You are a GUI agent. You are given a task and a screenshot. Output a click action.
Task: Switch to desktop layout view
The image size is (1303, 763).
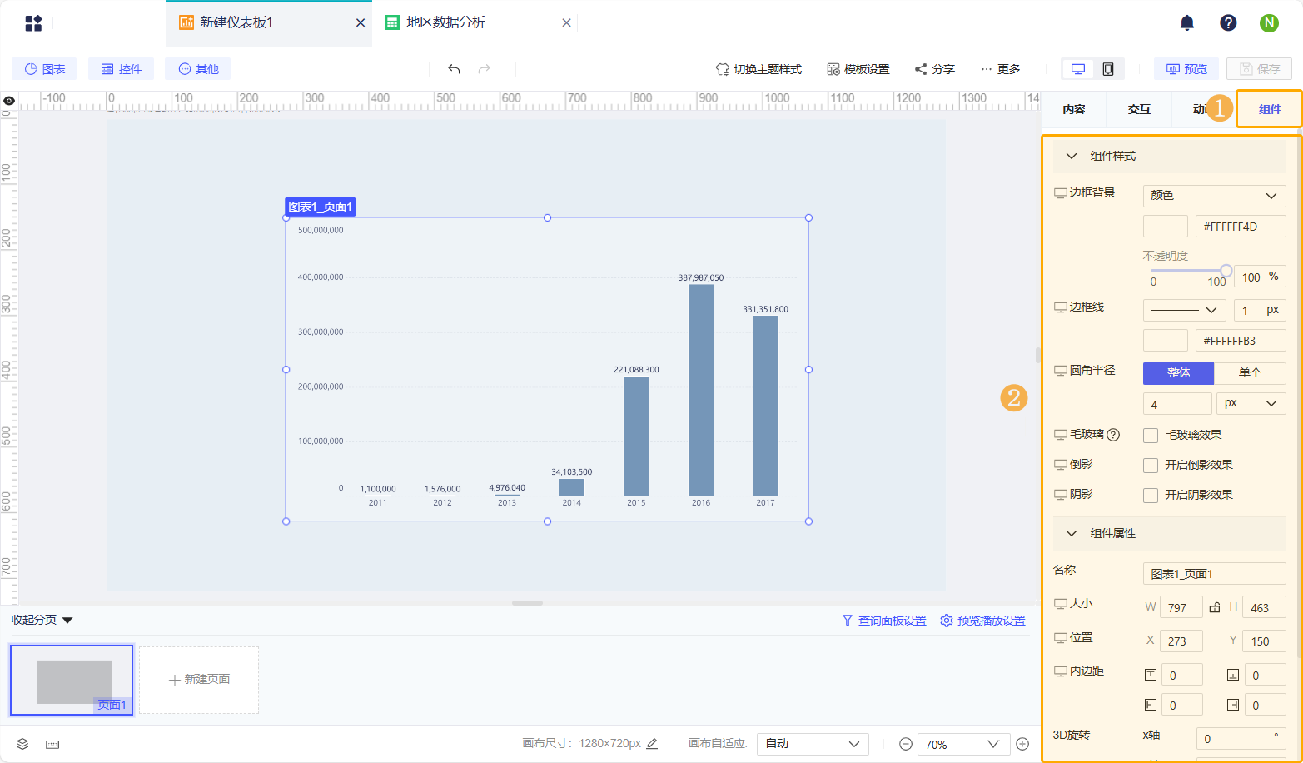(x=1078, y=69)
